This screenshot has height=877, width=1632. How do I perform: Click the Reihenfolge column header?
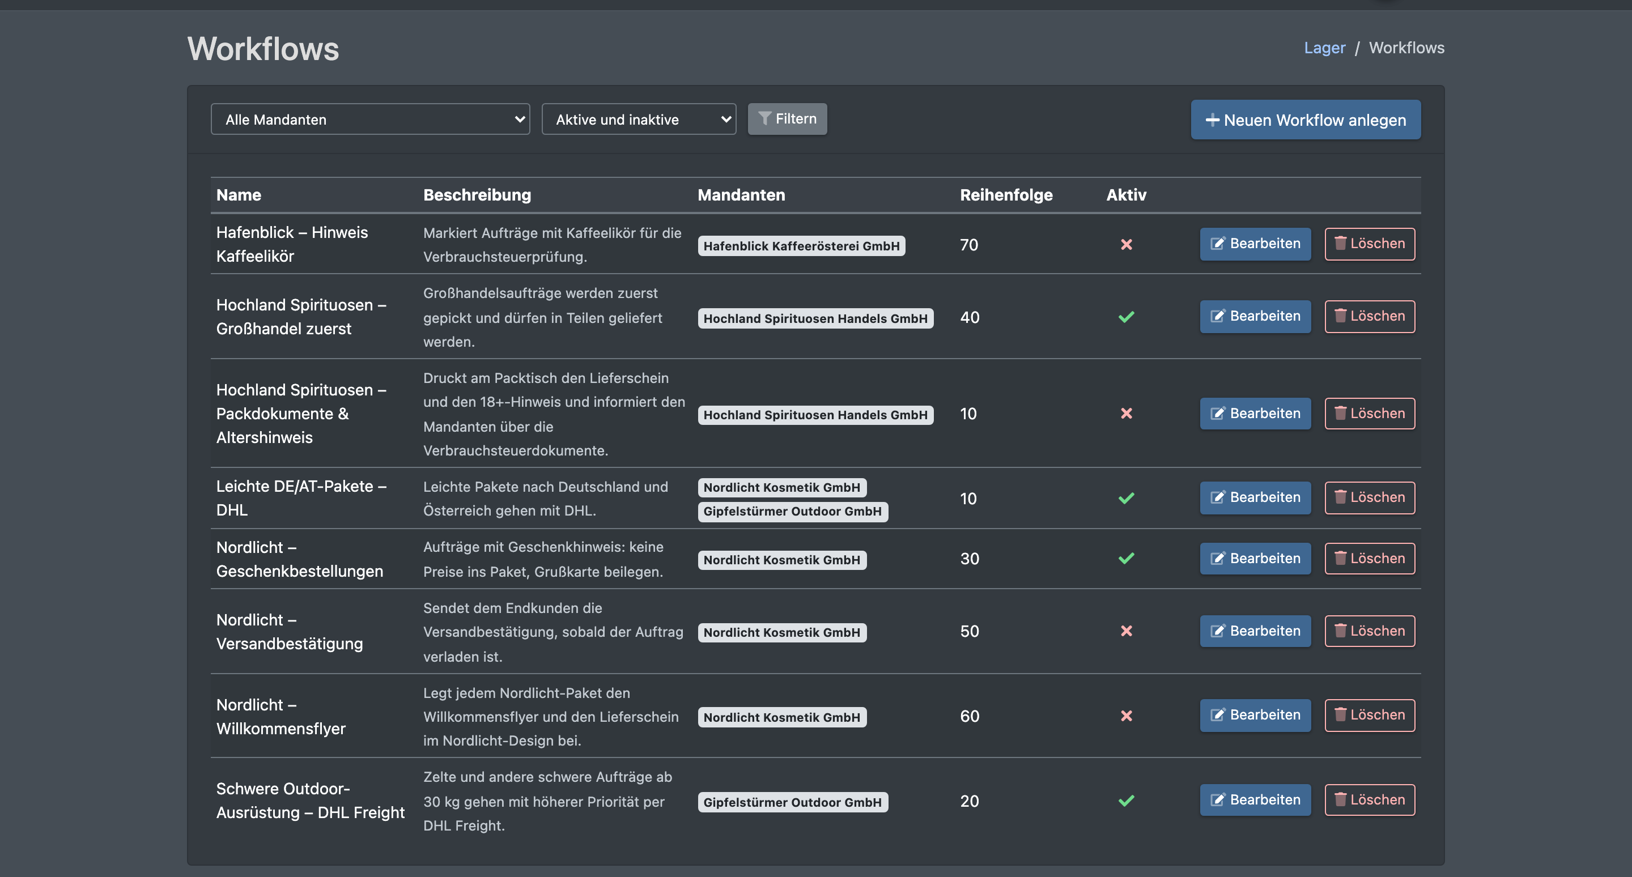coord(1005,195)
